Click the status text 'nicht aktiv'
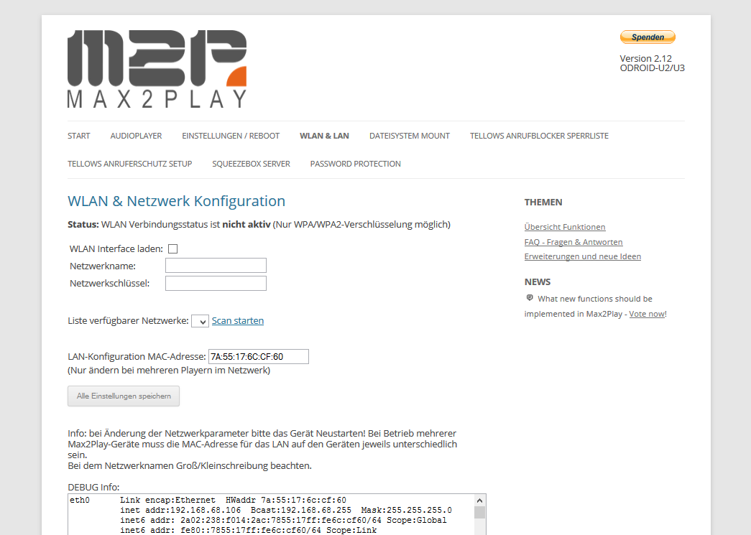Viewport: 751px width, 535px height. click(x=247, y=225)
